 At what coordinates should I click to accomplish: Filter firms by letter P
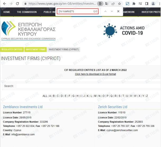[x=107, y=96]
